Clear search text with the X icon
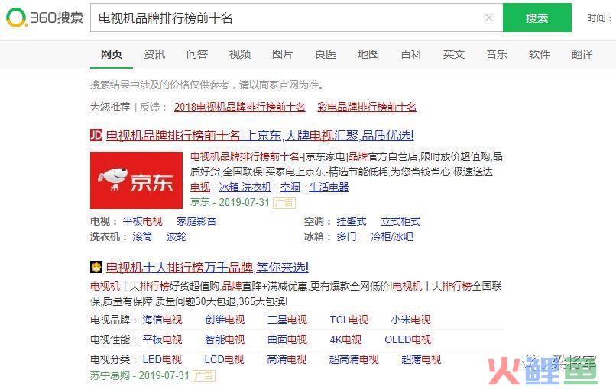The width and height of the screenshot is (616, 389). coord(488,18)
